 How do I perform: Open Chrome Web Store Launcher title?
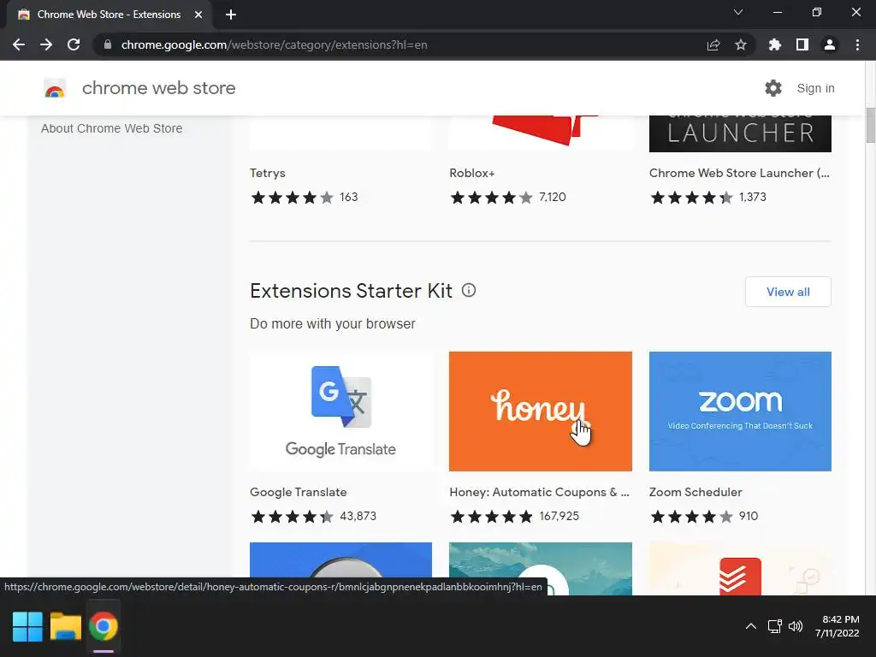[x=739, y=173]
